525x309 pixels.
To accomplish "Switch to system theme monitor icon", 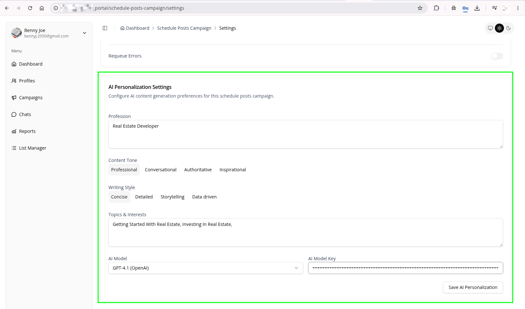I will coord(490,28).
